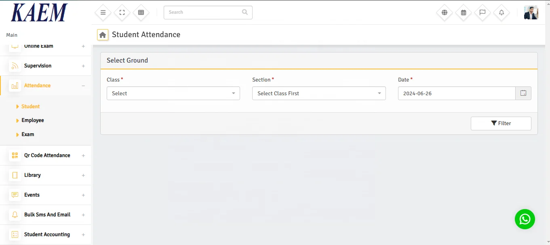Open the calendar icon in top bar

(464, 13)
